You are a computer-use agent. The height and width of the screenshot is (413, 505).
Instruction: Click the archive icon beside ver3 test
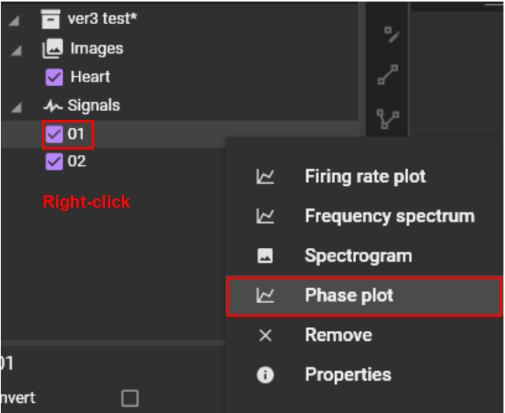50,19
